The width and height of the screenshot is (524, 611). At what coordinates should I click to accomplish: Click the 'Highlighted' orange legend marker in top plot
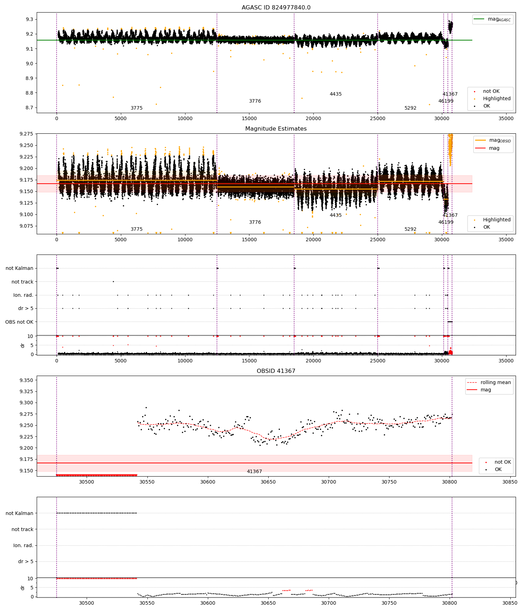point(474,99)
